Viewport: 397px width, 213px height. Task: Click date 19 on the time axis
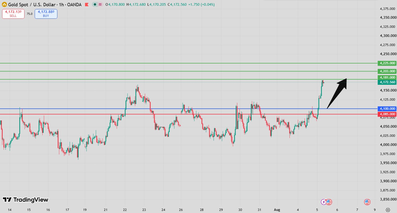pos(85,210)
